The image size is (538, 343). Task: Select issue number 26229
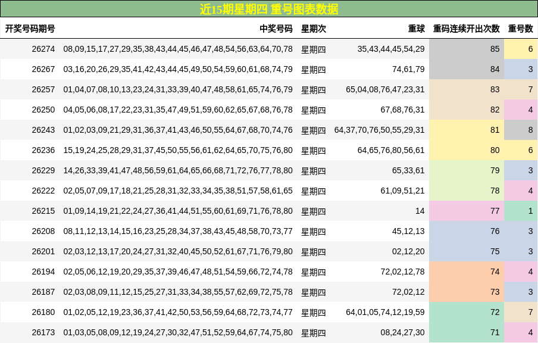[x=43, y=171]
